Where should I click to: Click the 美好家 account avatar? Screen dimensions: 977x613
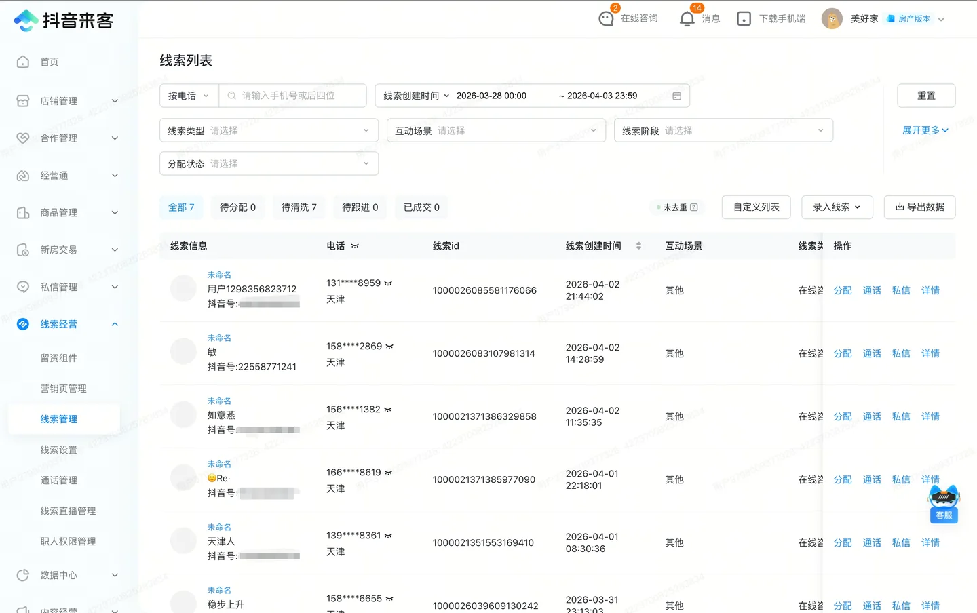pos(832,19)
